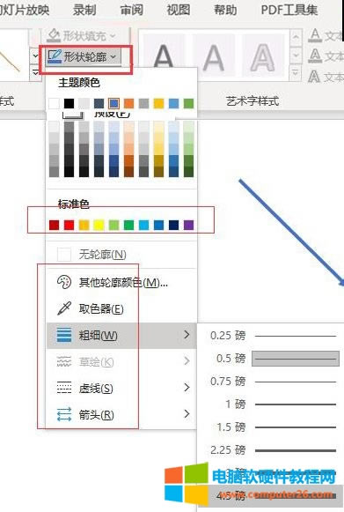Click WordArt gallery scroll down arrow
344x512 pixels.
pyautogui.click(x=296, y=55)
